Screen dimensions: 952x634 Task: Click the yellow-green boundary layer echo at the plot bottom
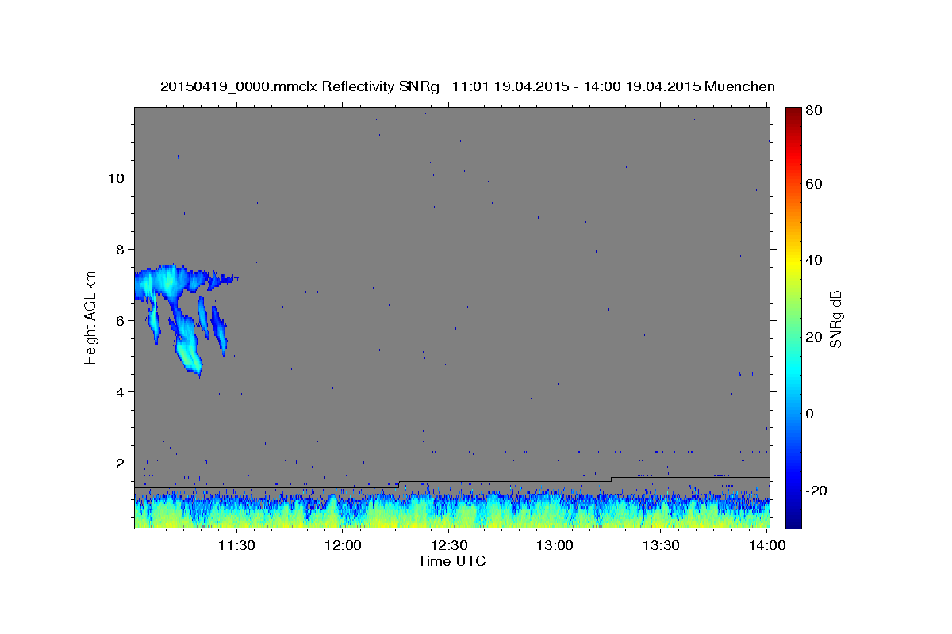coord(451,515)
